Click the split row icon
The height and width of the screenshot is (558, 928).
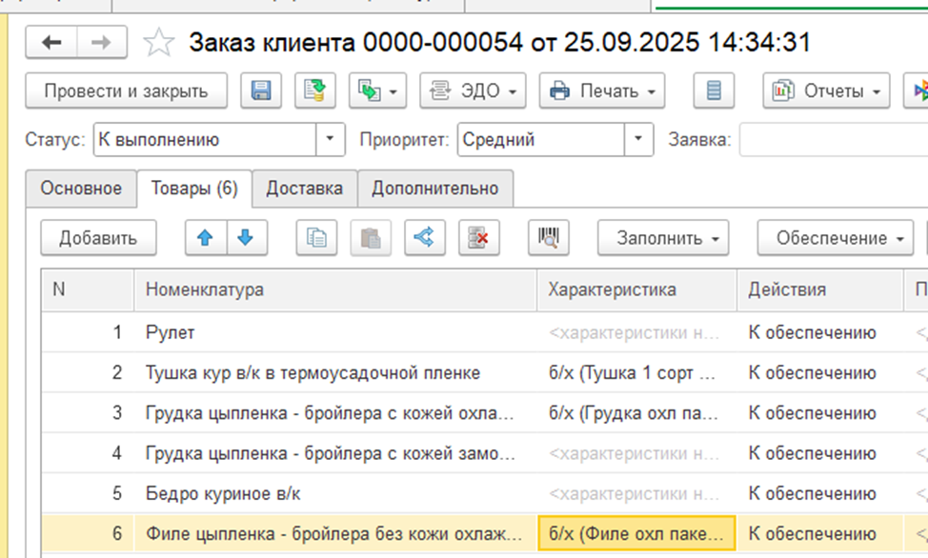tap(425, 238)
